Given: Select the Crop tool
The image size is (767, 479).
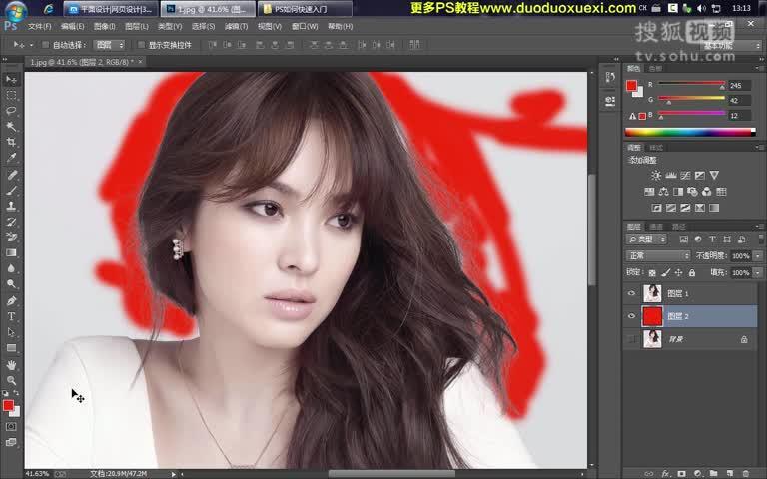Looking at the screenshot, I should [11, 142].
